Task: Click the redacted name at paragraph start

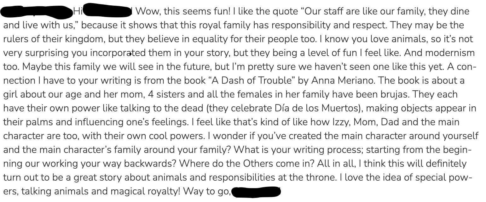Action: [36, 11]
